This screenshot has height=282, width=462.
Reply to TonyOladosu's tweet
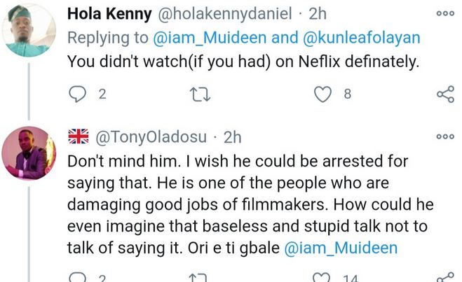pyautogui.click(x=76, y=279)
